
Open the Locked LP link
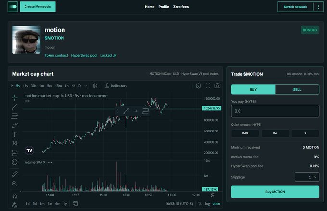[108, 55]
